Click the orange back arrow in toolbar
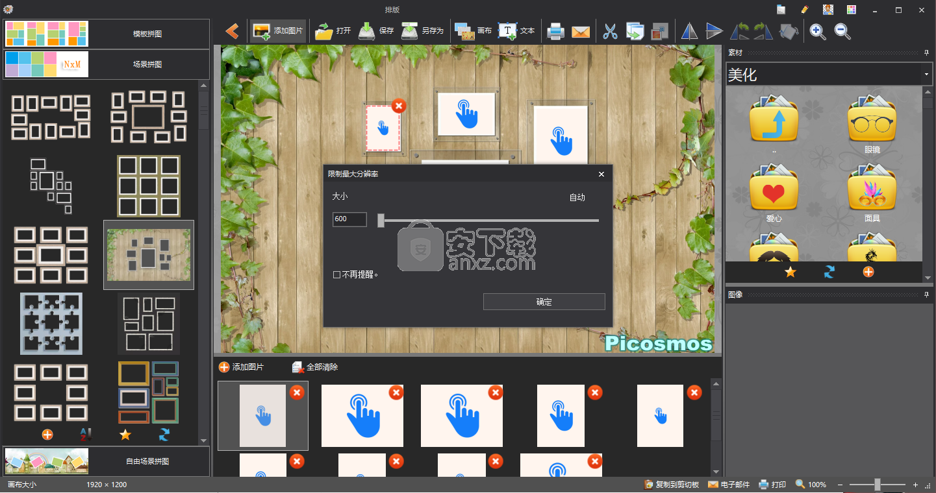936x493 pixels. (232, 30)
